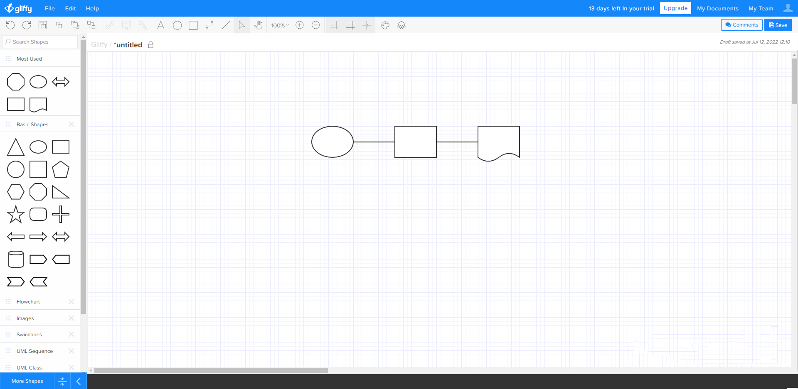Pick the pentagon in Basic Shapes
Image resolution: width=798 pixels, height=389 pixels.
coord(61,169)
